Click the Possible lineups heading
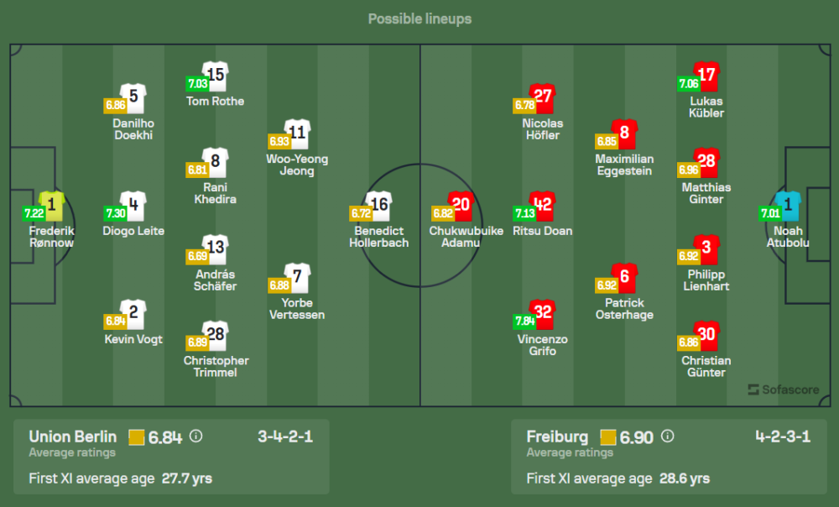Image resolution: width=839 pixels, height=507 pixels. coord(419,18)
